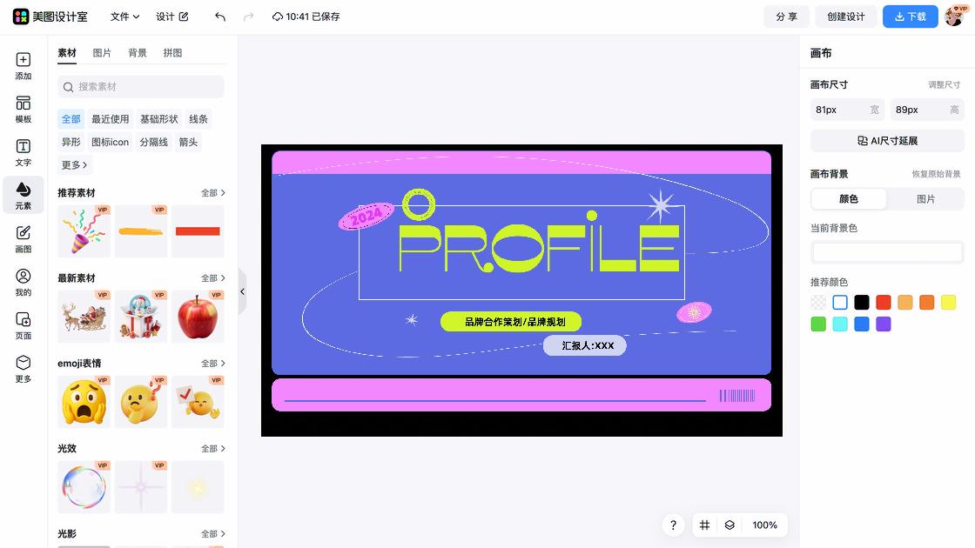Open the layers stack icon
975x548 pixels.
coord(730,525)
